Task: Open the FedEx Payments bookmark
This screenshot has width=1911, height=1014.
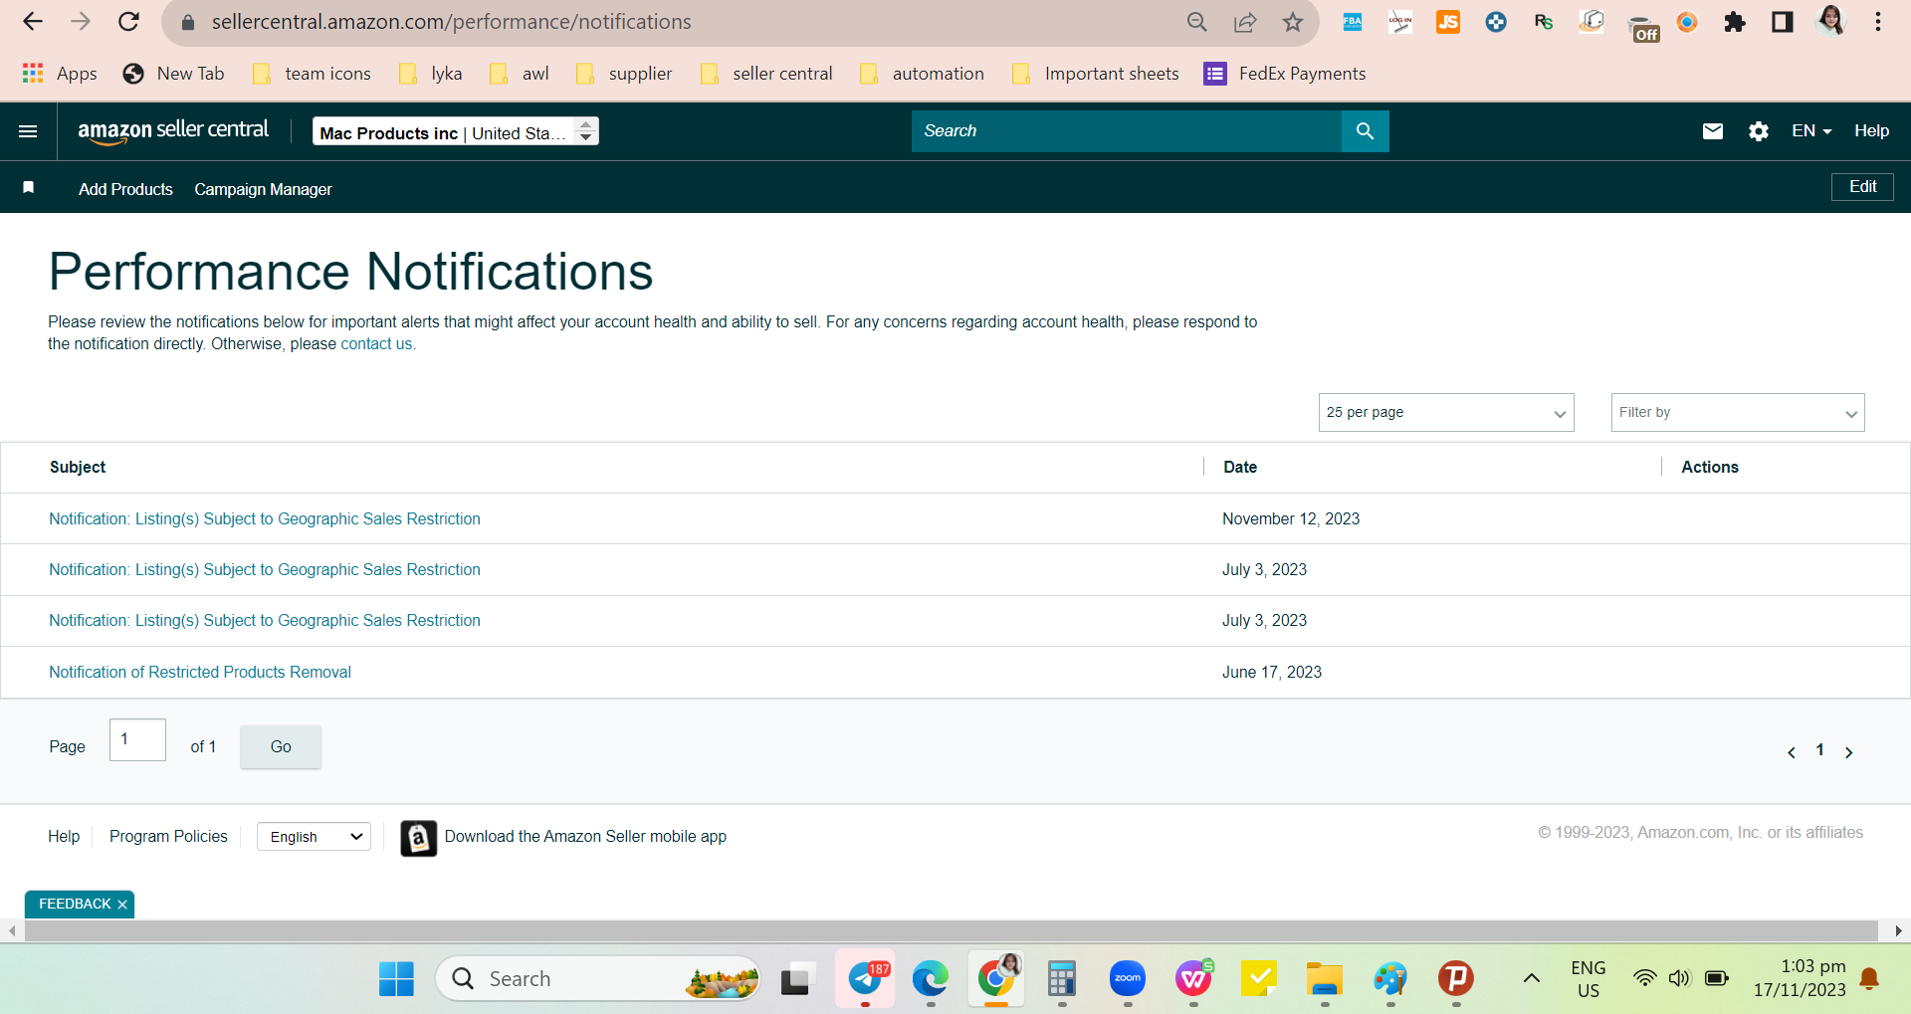Action: pos(1285,74)
